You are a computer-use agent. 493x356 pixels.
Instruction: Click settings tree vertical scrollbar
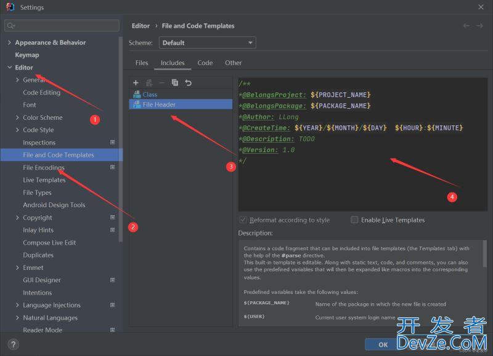click(120, 140)
